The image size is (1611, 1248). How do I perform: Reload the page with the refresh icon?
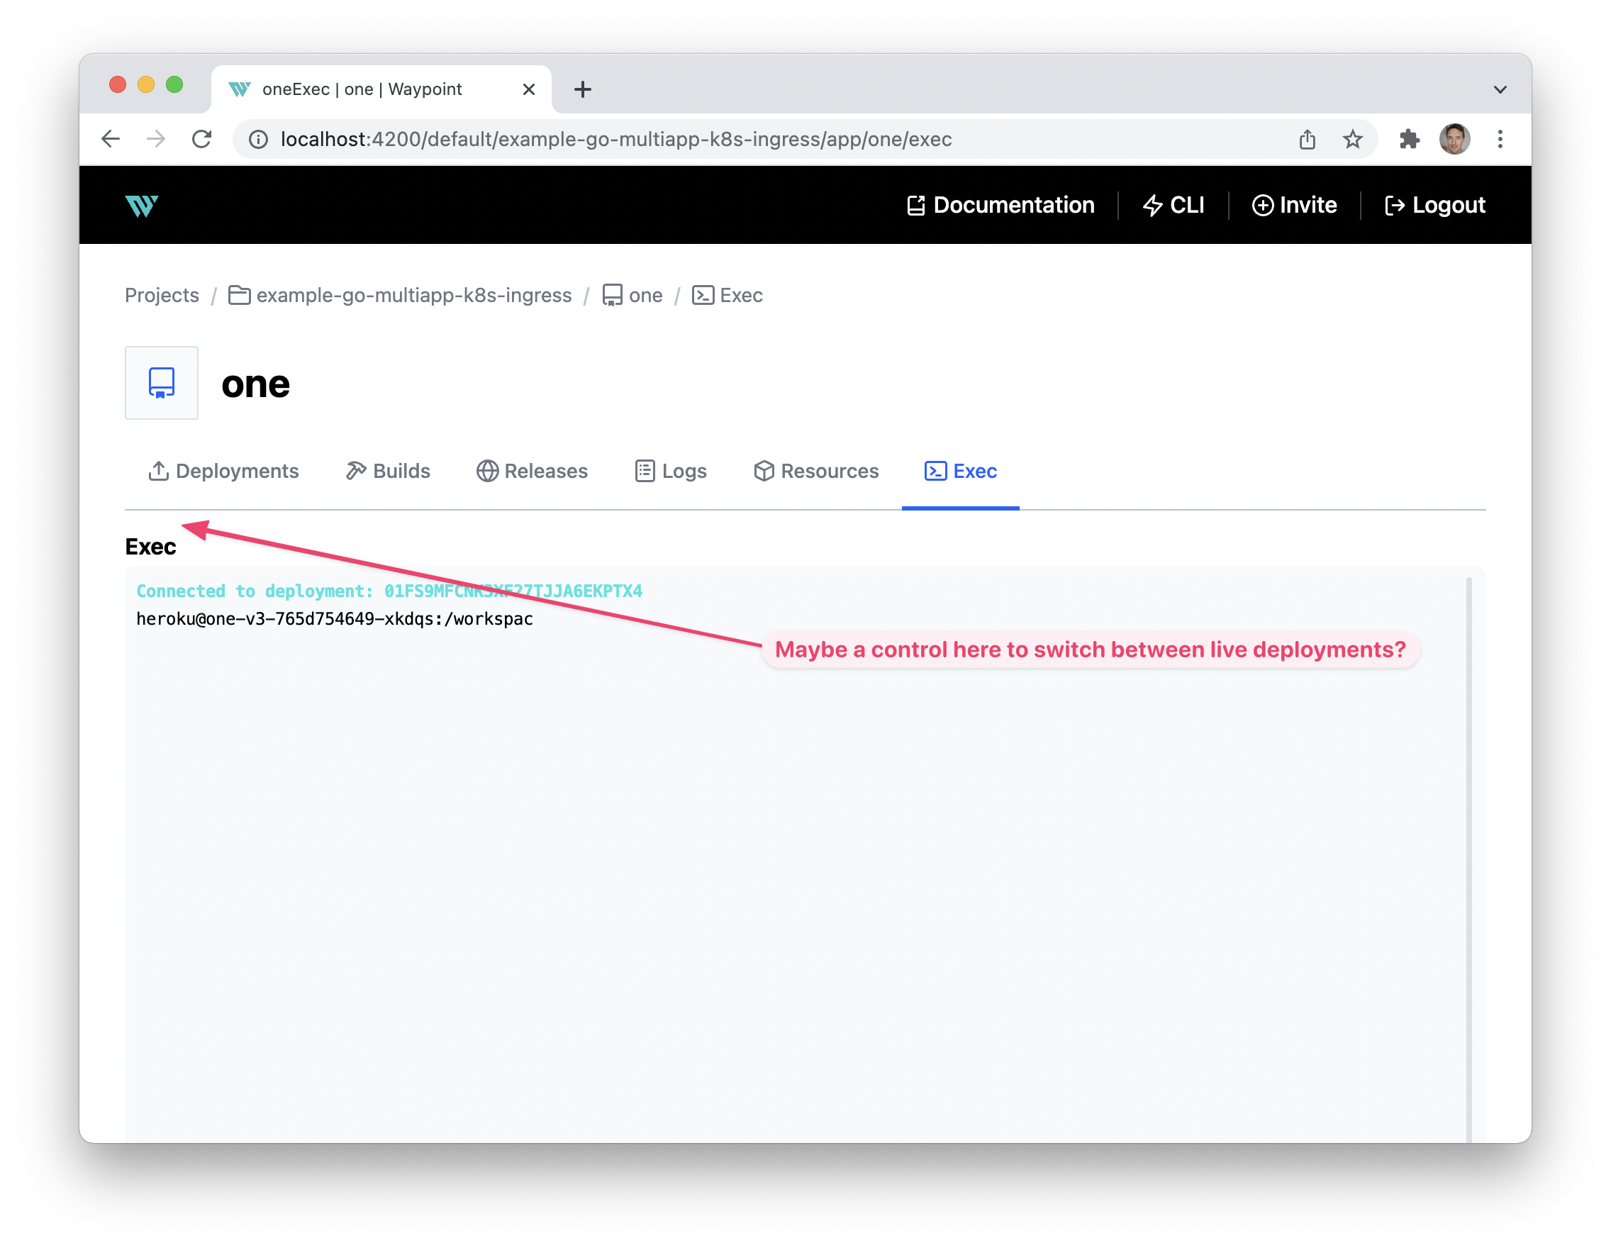pos(202,139)
